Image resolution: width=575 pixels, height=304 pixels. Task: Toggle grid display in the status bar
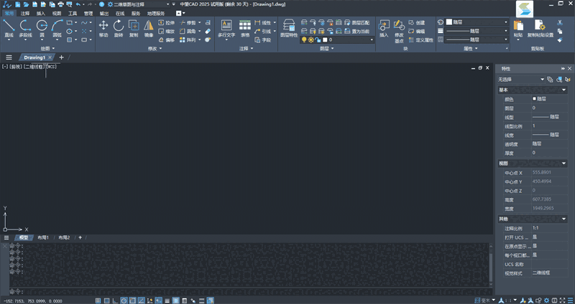click(x=106, y=300)
